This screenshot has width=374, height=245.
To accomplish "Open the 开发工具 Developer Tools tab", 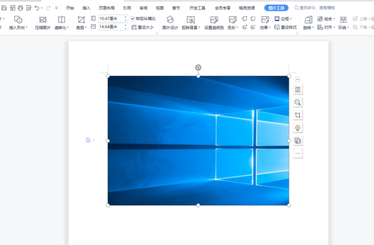I will point(197,8).
